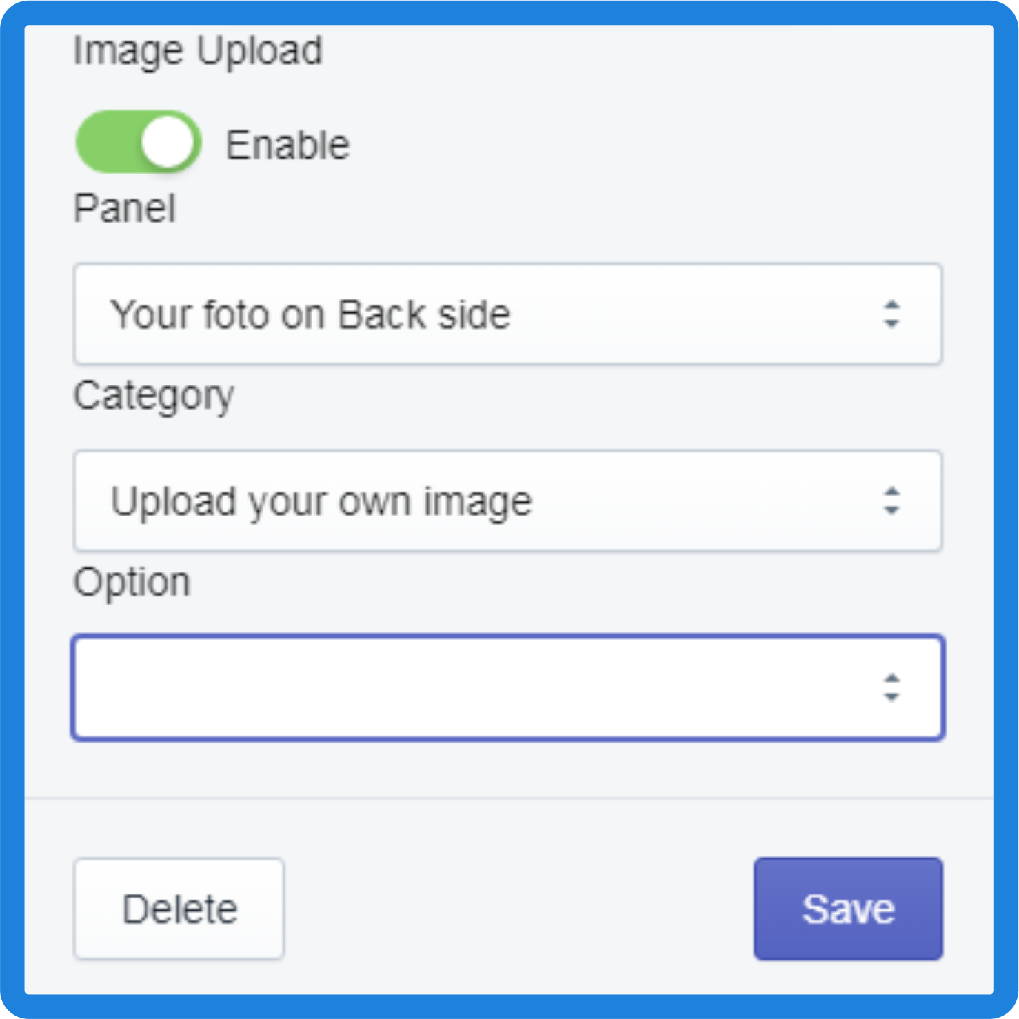Open the empty Option dropdown
This screenshot has width=1019, height=1019.
click(508, 687)
